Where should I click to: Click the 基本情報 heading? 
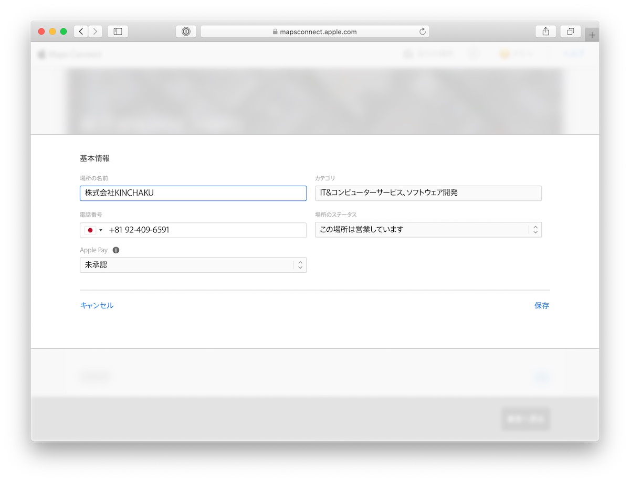tap(95, 158)
